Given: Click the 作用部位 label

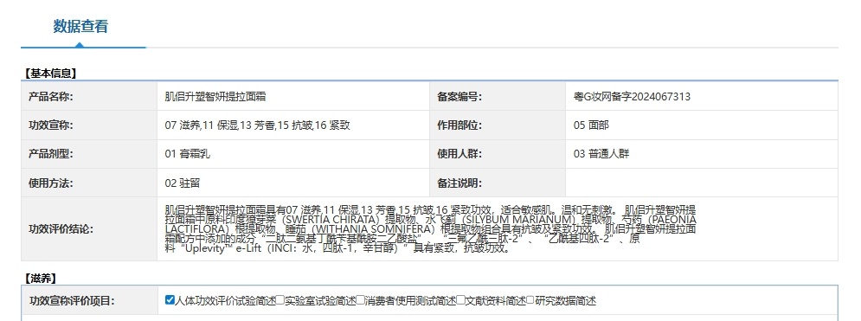Looking at the screenshot, I should (x=459, y=125).
